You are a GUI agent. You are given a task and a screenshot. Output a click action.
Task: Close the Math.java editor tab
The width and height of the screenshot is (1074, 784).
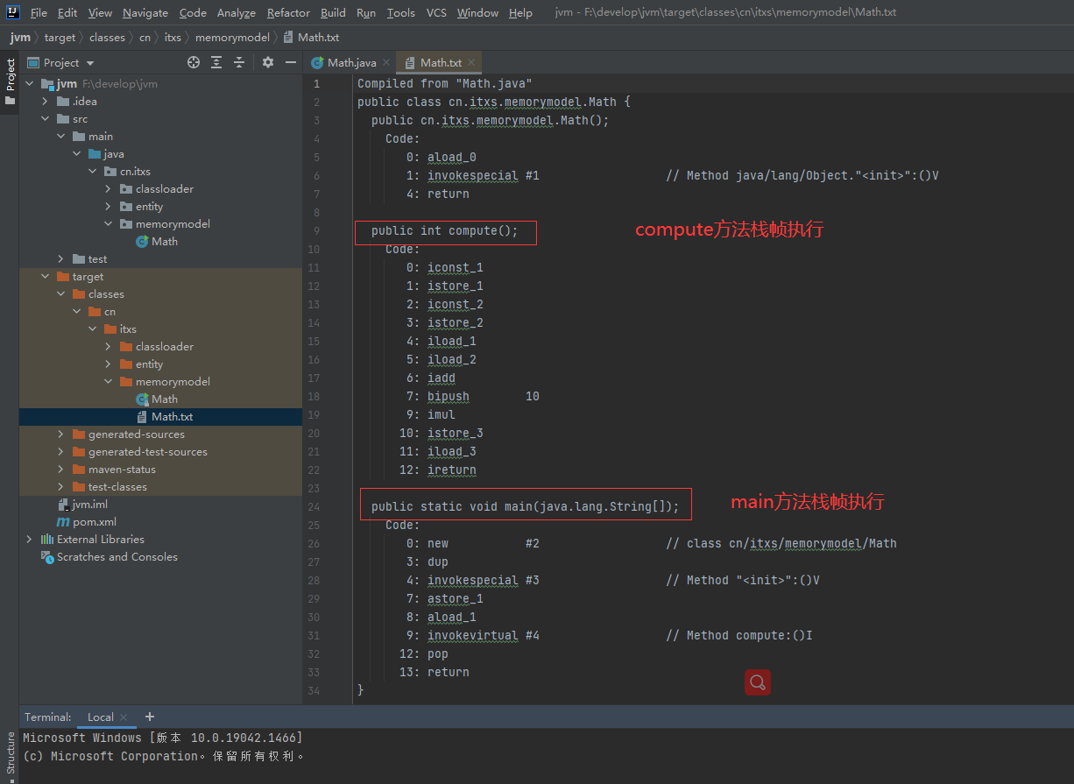(x=386, y=62)
